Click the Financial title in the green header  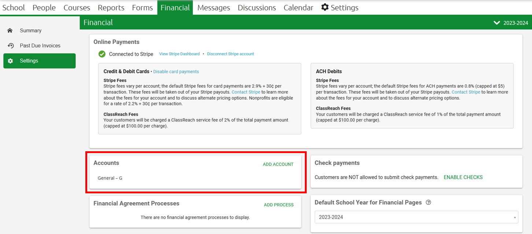98,22
